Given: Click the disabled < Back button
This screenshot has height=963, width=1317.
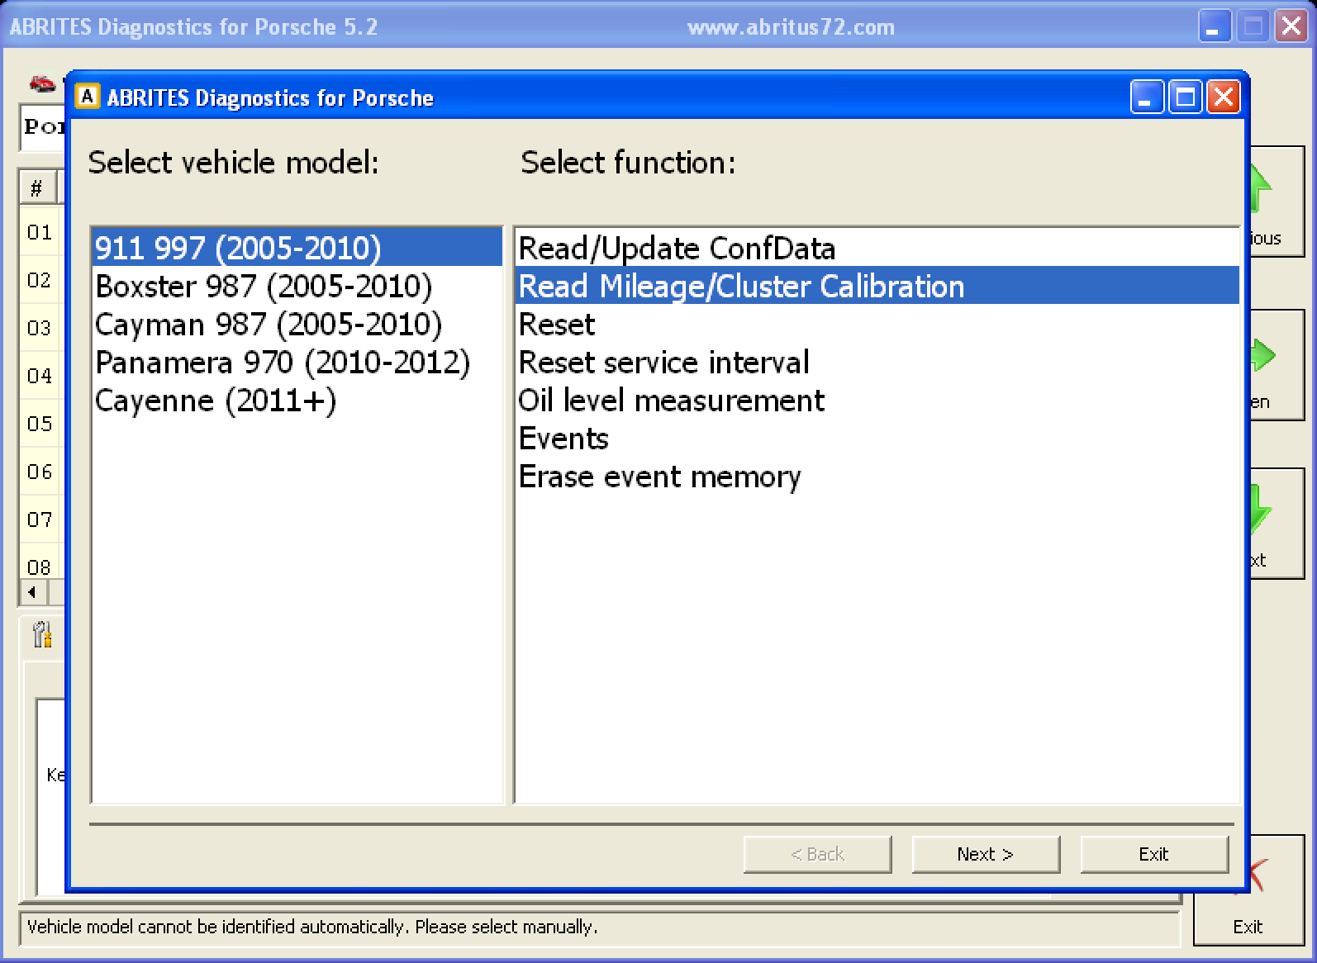Looking at the screenshot, I should pyautogui.click(x=817, y=854).
